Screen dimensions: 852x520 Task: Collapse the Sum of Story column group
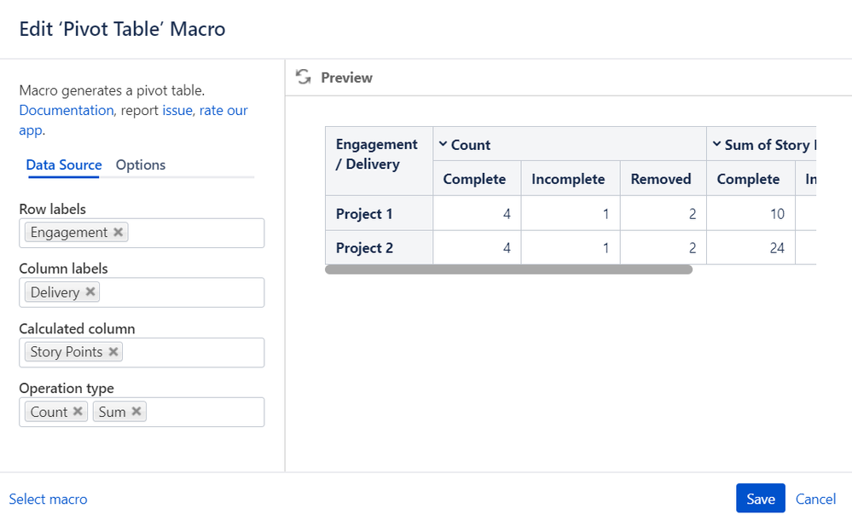pos(716,144)
